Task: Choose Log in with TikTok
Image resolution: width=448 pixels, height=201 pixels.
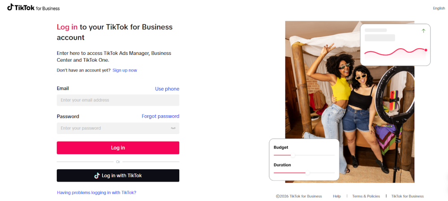Action: coord(118,176)
